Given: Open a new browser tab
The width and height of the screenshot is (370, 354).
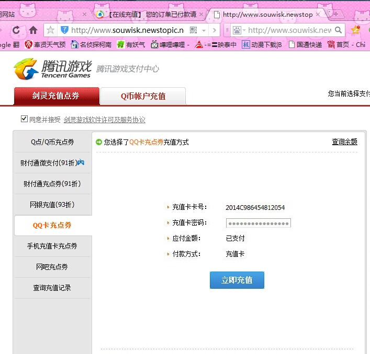Looking at the screenshot, I should (x=336, y=14).
